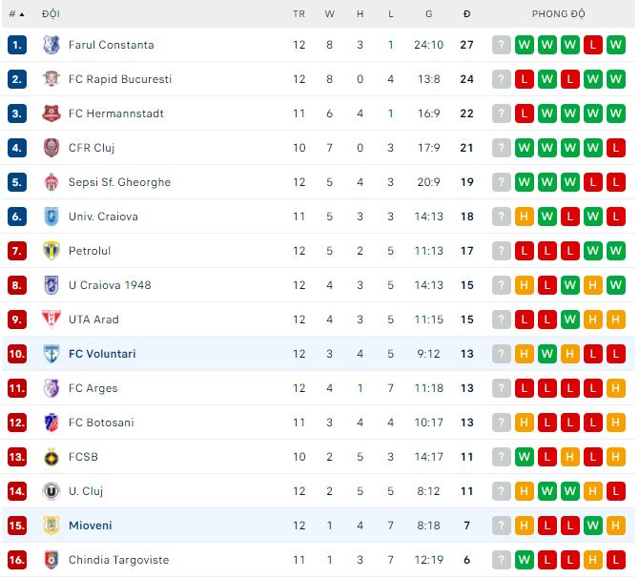Click FC Rapid Bucuresti's first red L badge
This screenshot has height=578, width=639.
tap(525, 79)
